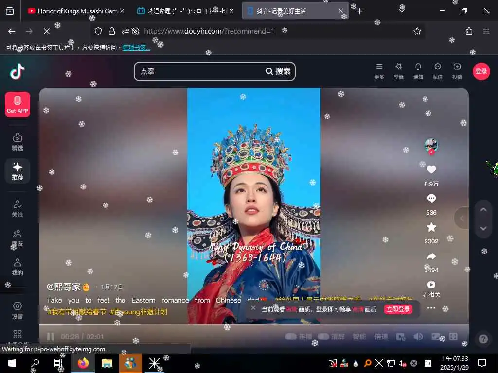Click 投稿 upload icon in header
498x373 pixels.
[x=457, y=71]
